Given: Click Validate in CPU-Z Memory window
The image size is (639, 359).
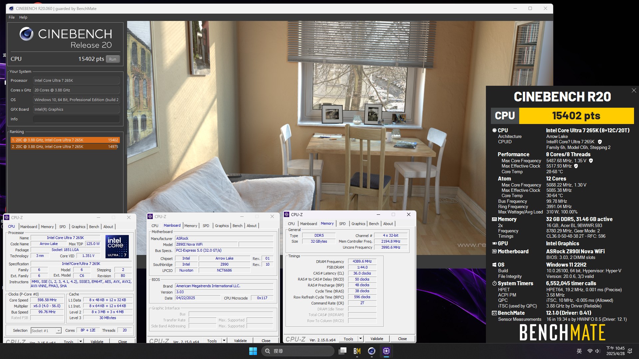Looking at the screenshot, I should (377, 339).
